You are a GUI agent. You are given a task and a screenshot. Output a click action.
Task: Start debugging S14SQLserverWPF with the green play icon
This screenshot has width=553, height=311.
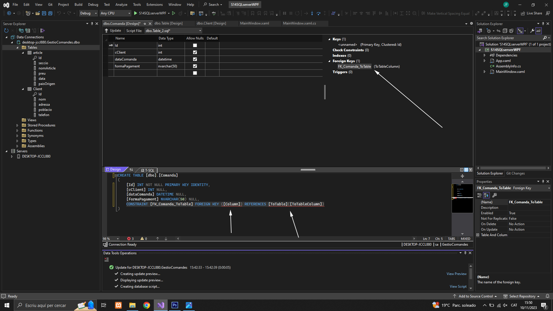[x=135, y=13]
